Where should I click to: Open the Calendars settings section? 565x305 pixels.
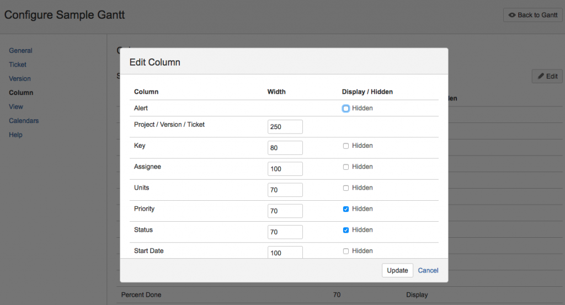pyautogui.click(x=24, y=121)
